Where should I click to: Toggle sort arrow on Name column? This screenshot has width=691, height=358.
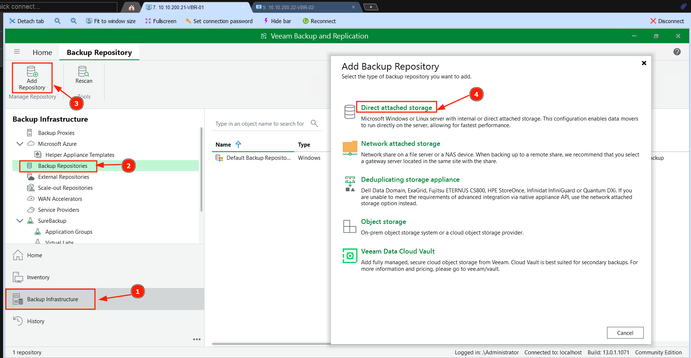238,144
